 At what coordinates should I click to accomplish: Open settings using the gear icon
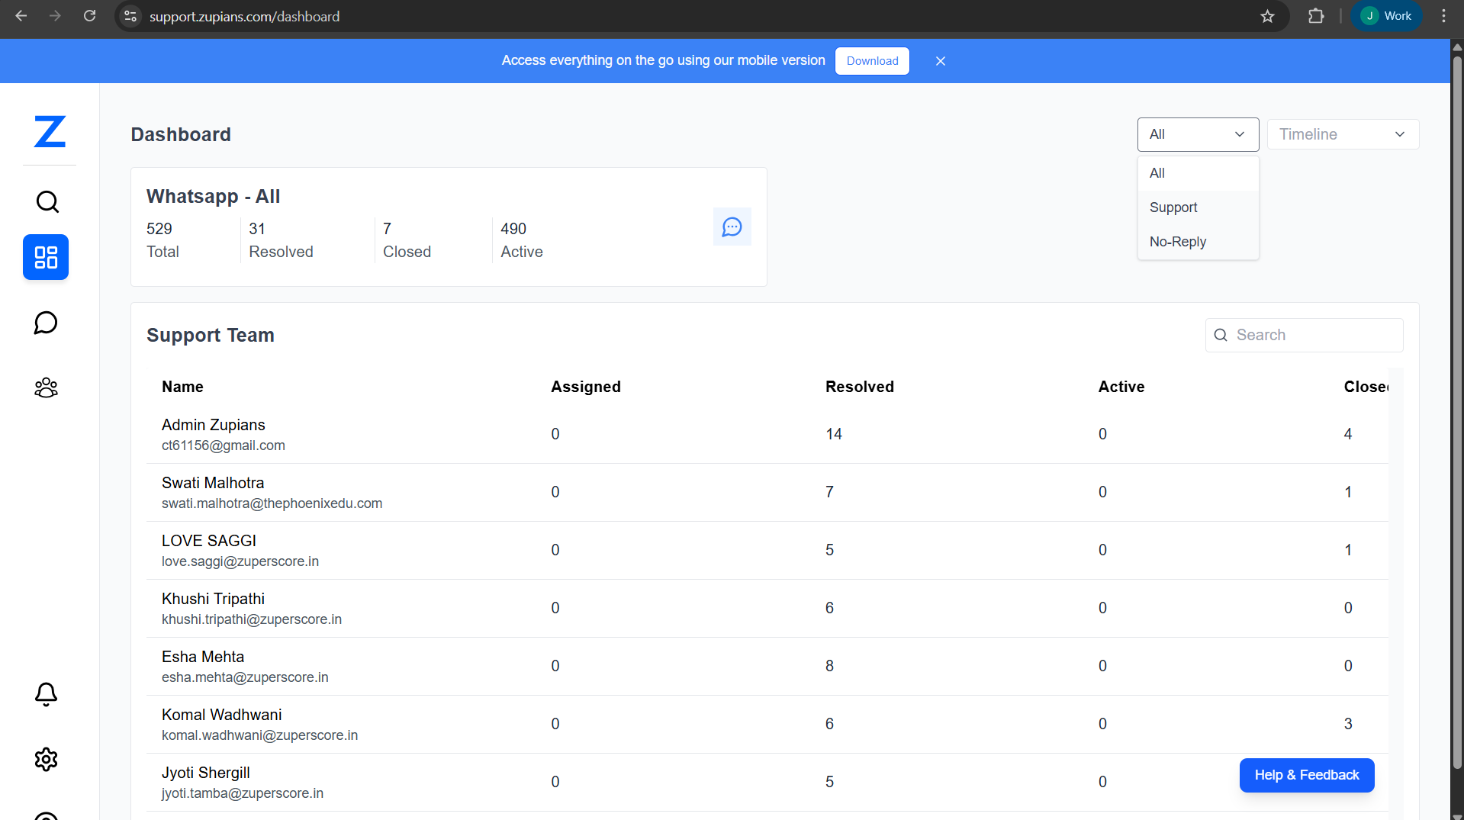[x=46, y=759]
